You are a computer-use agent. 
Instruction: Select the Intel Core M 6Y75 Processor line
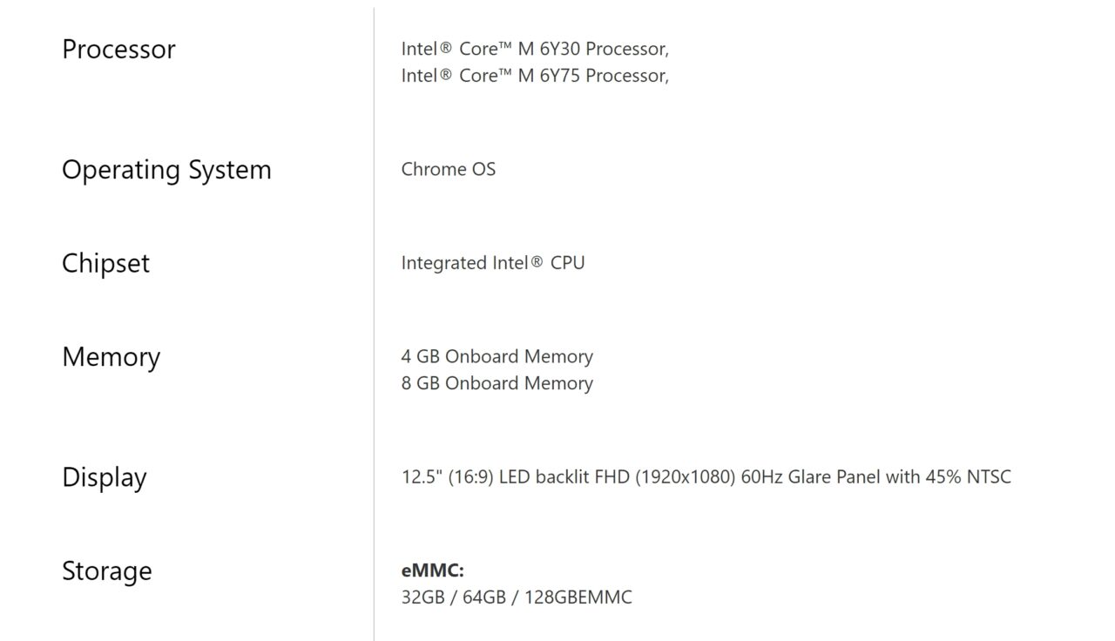pyautogui.click(x=534, y=76)
